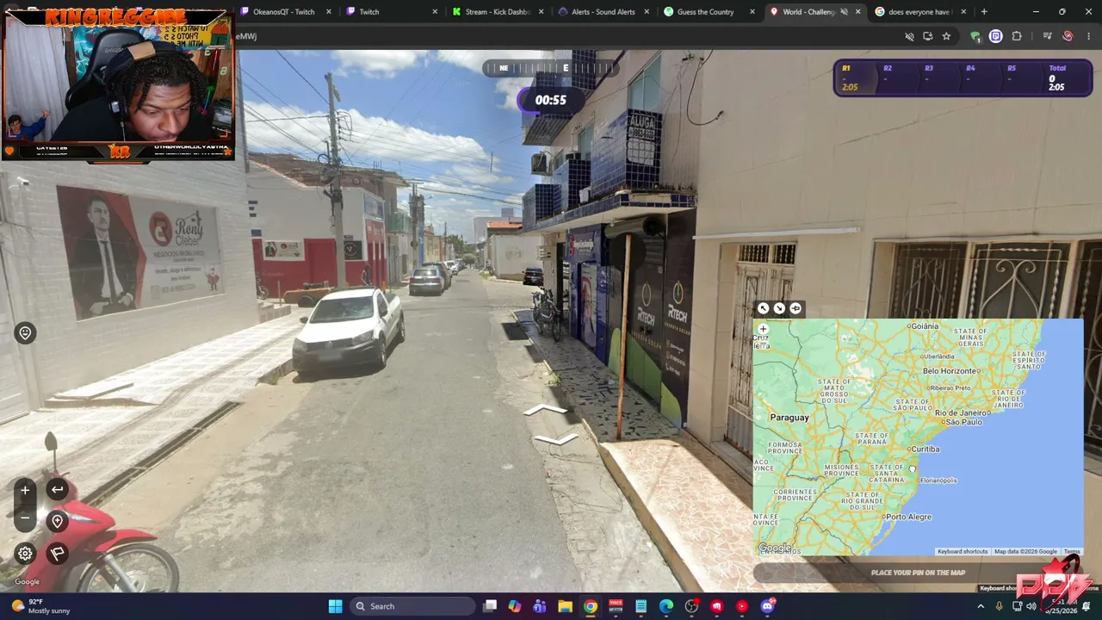The height and width of the screenshot is (620, 1102).
Task: Click the round scoreboard panel
Action: pyautogui.click(x=963, y=77)
